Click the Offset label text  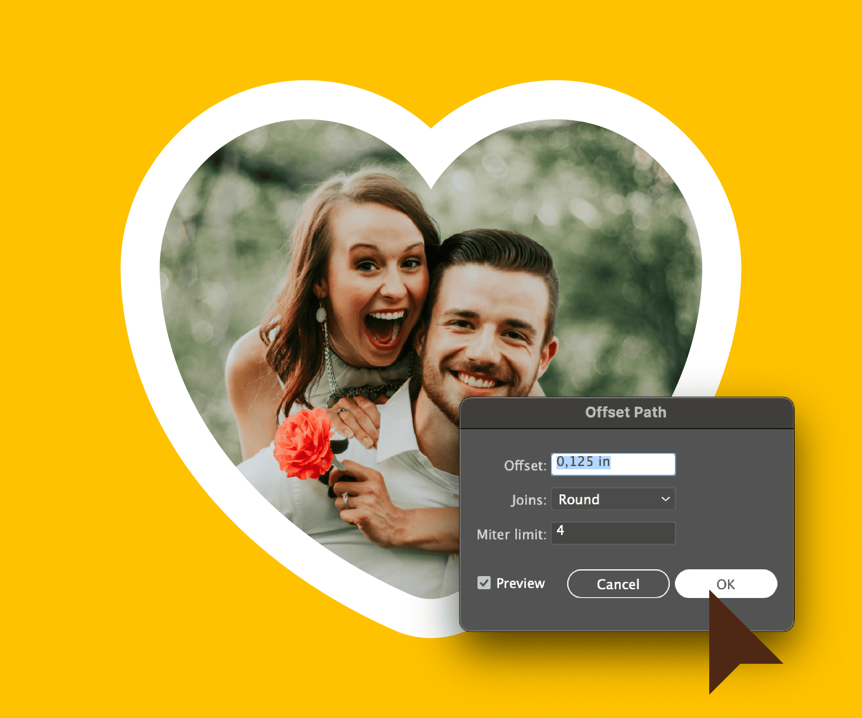click(x=525, y=465)
